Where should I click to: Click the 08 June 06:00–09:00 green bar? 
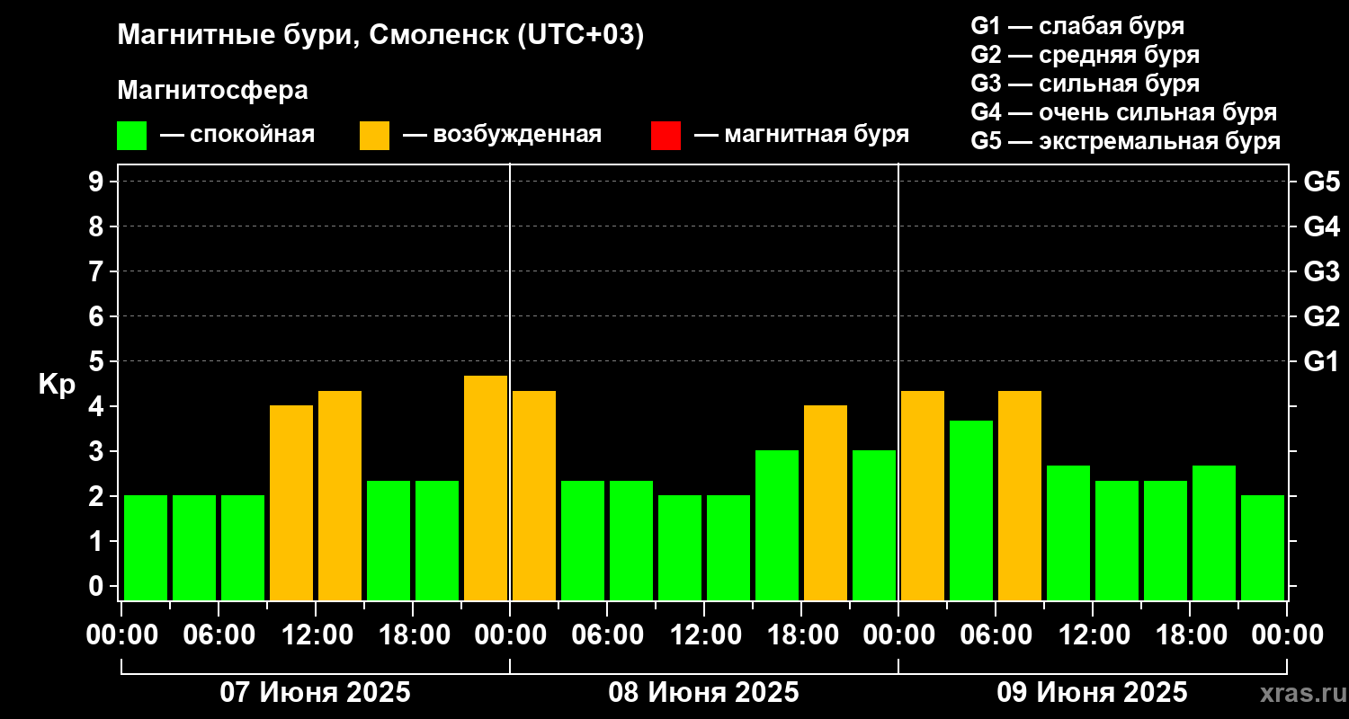click(631, 540)
